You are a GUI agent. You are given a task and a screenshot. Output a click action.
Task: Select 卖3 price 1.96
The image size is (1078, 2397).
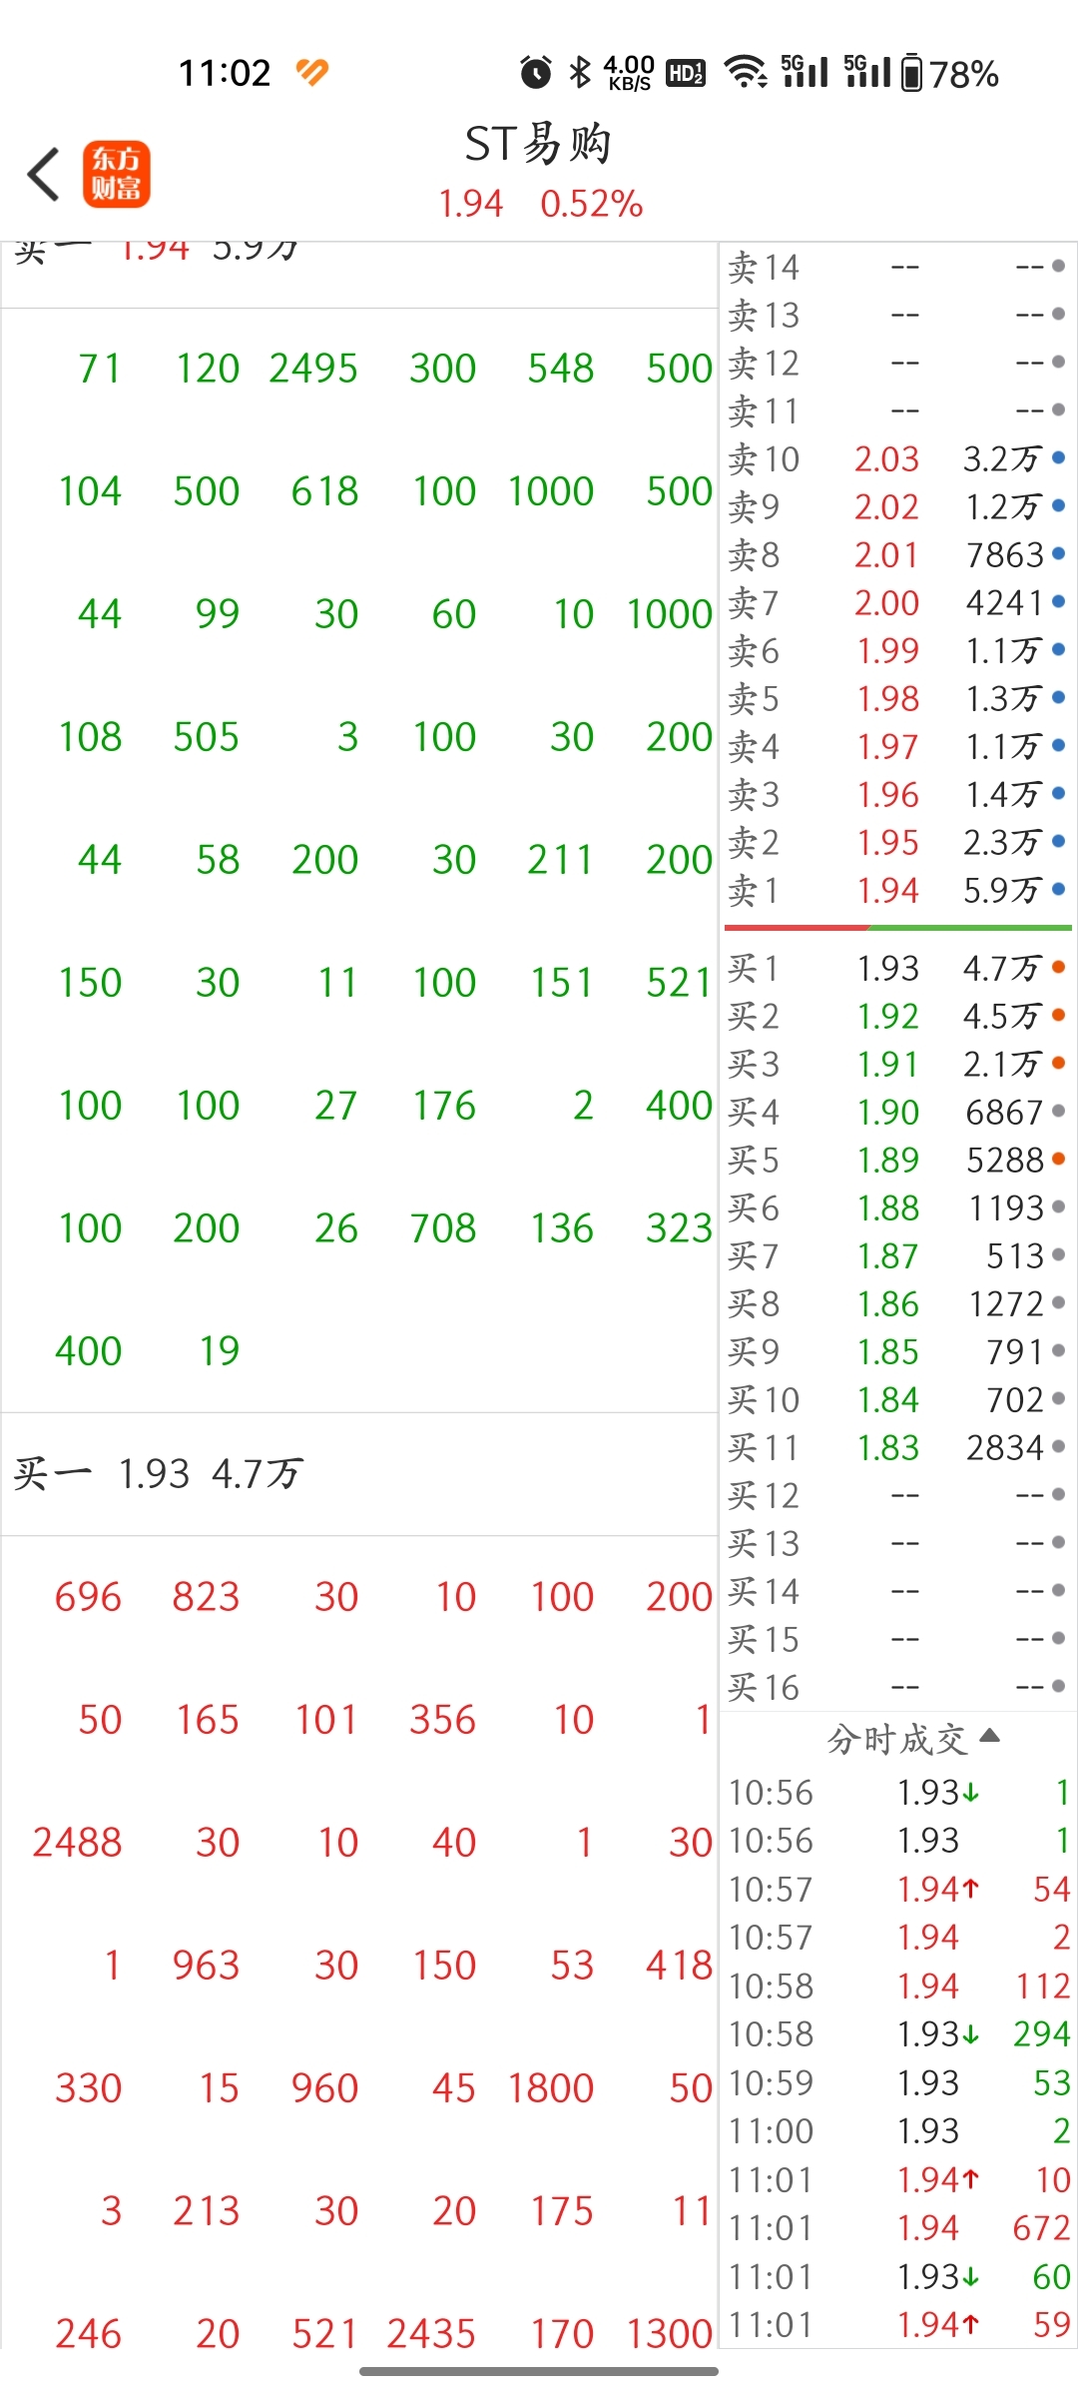coord(887,794)
